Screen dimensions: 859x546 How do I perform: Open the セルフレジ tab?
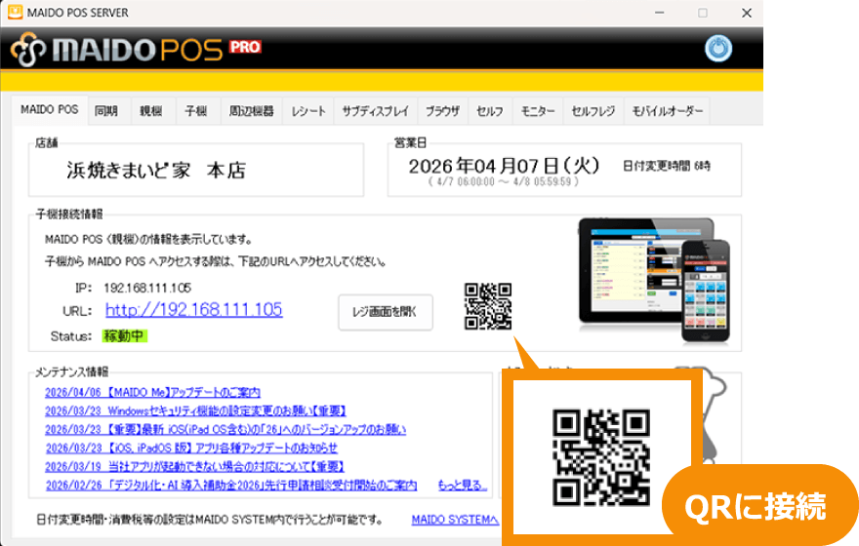point(593,111)
